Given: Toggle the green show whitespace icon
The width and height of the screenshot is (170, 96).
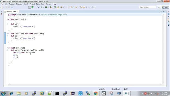Looking at the screenshot, I should (32, 7).
